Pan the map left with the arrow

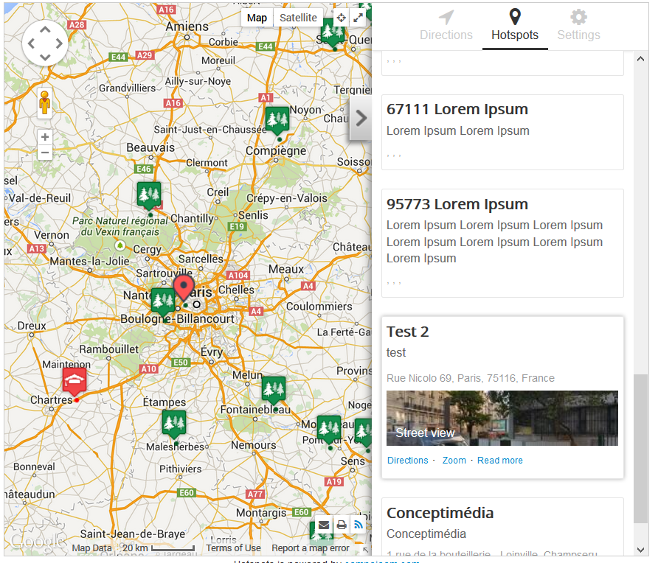pyautogui.click(x=31, y=43)
